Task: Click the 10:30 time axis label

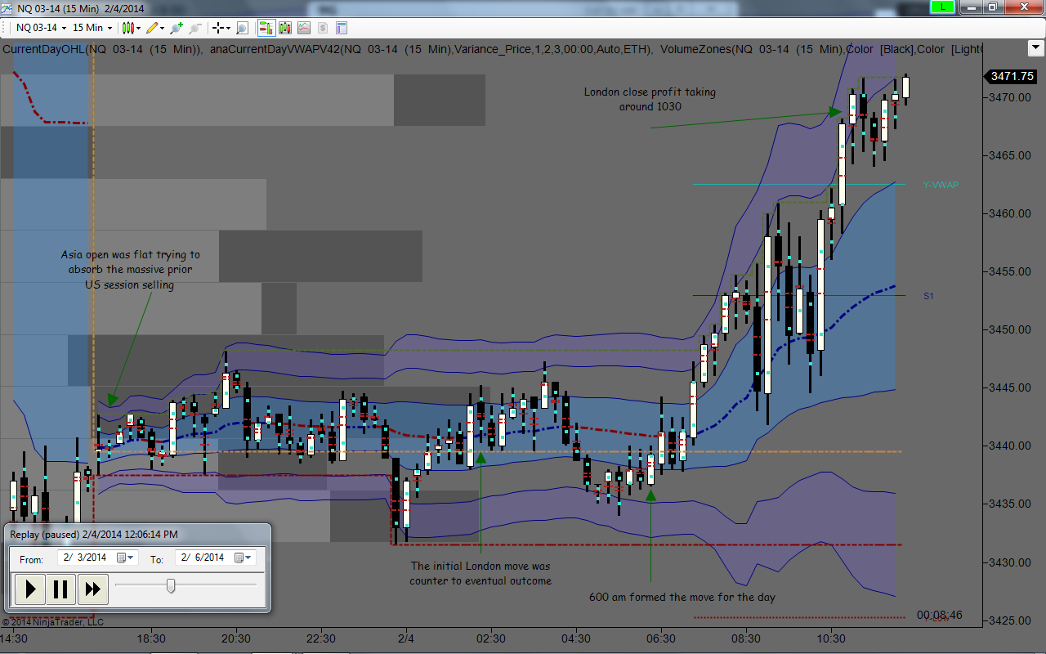Action: [831, 638]
